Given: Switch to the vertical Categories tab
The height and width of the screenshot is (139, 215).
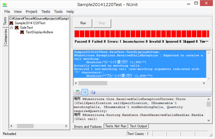Looking at the screenshot, I should point(5,37).
